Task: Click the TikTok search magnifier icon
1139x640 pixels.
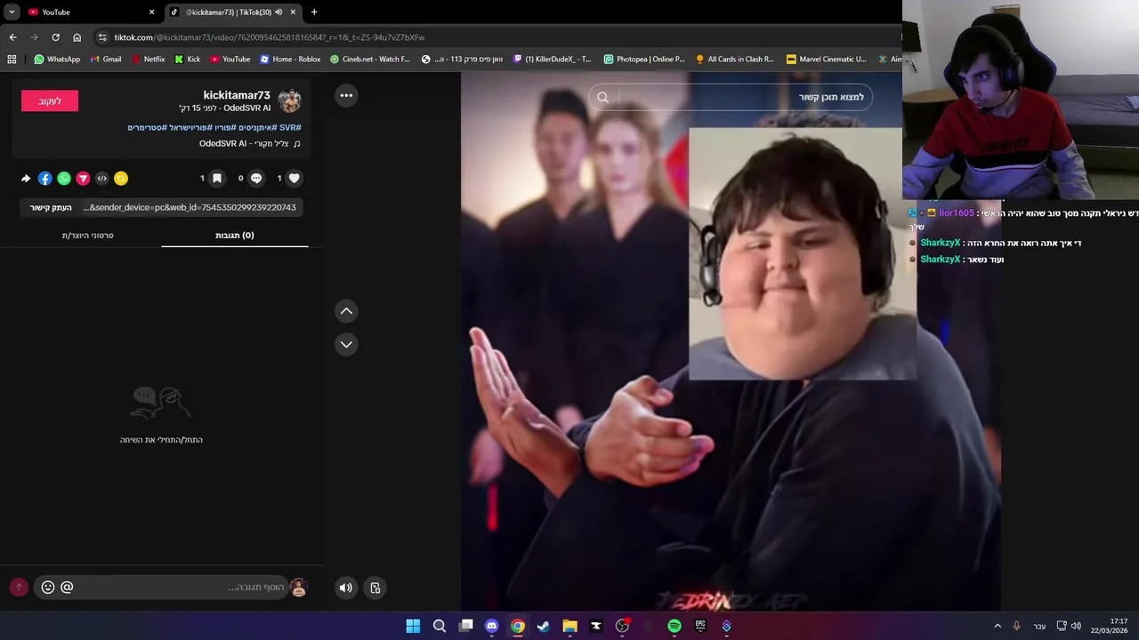Action: coord(602,97)
